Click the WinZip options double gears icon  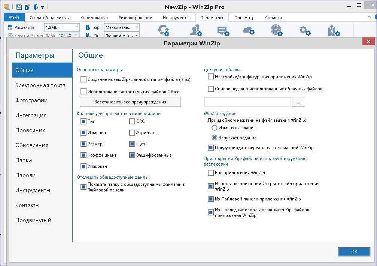[x=305, y=31]
